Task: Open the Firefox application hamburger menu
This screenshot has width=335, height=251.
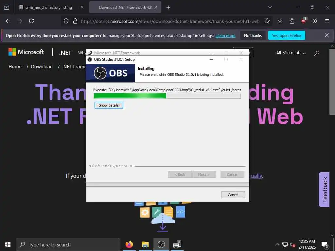Action: tap(327, 21)
